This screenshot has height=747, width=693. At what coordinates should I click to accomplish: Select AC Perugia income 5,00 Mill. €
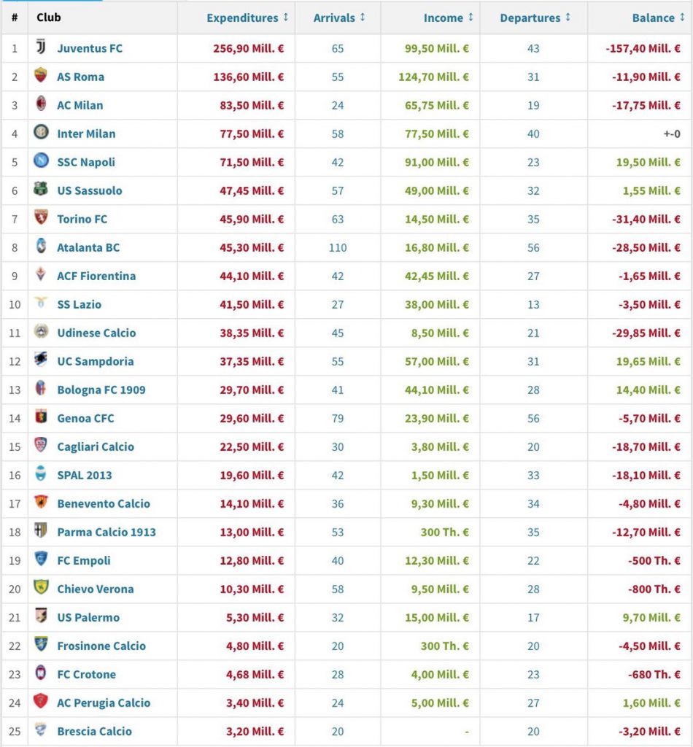point(440,703)
